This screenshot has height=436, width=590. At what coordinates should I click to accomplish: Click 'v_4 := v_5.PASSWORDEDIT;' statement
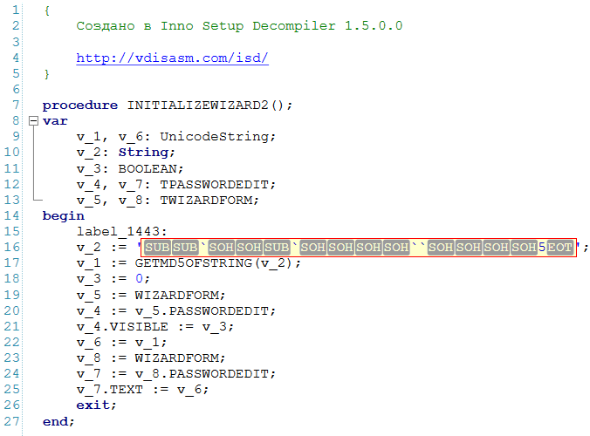(x=176, y=310)
